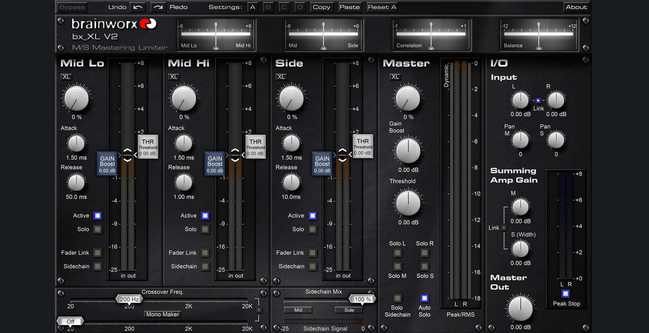The image size is (649, 333).
Task: Click the Undo arrow icon
Action: (138, 7)
